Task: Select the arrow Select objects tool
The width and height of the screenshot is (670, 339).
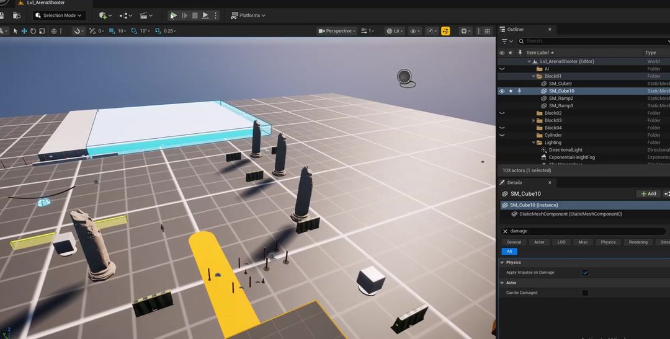Action: 16,31
